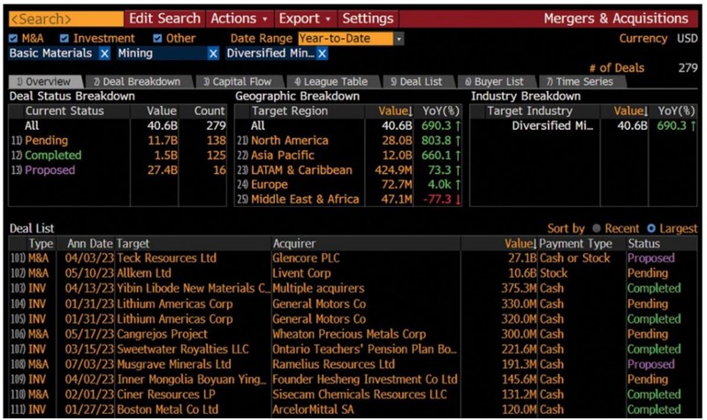Select the Pending deal status row
707x420 pixels.
[118, 141]
